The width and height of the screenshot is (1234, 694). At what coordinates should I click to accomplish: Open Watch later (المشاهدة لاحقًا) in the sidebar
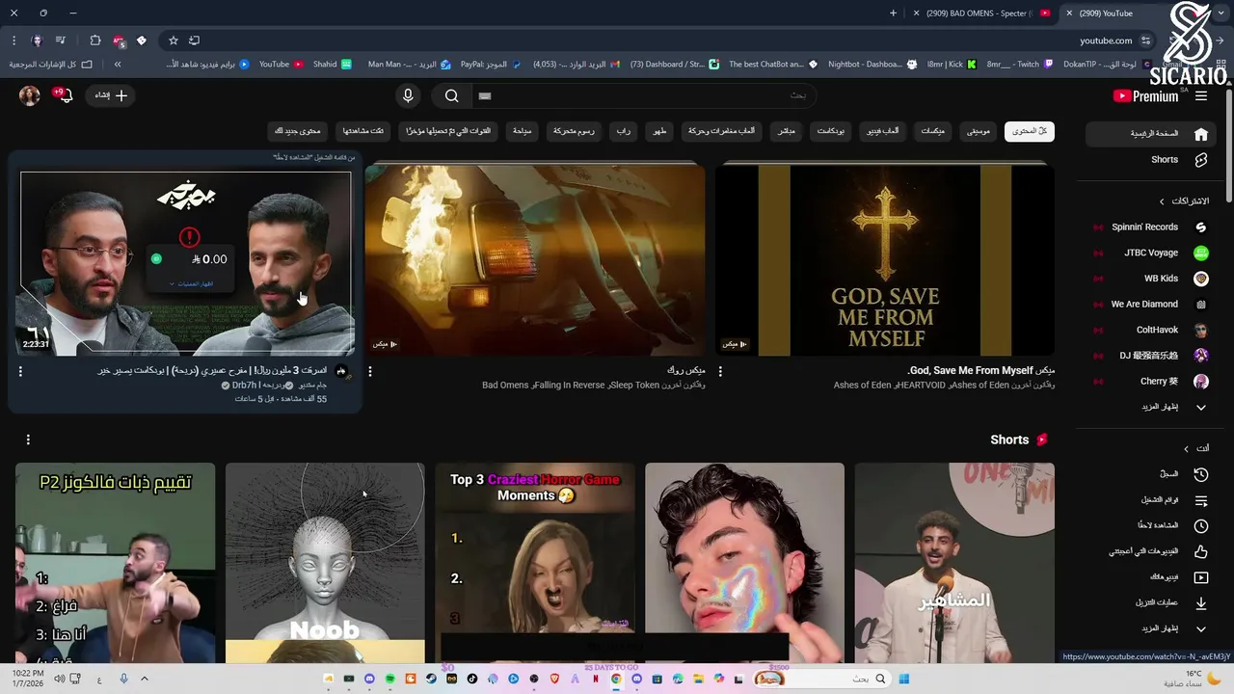coord(1148,525)
